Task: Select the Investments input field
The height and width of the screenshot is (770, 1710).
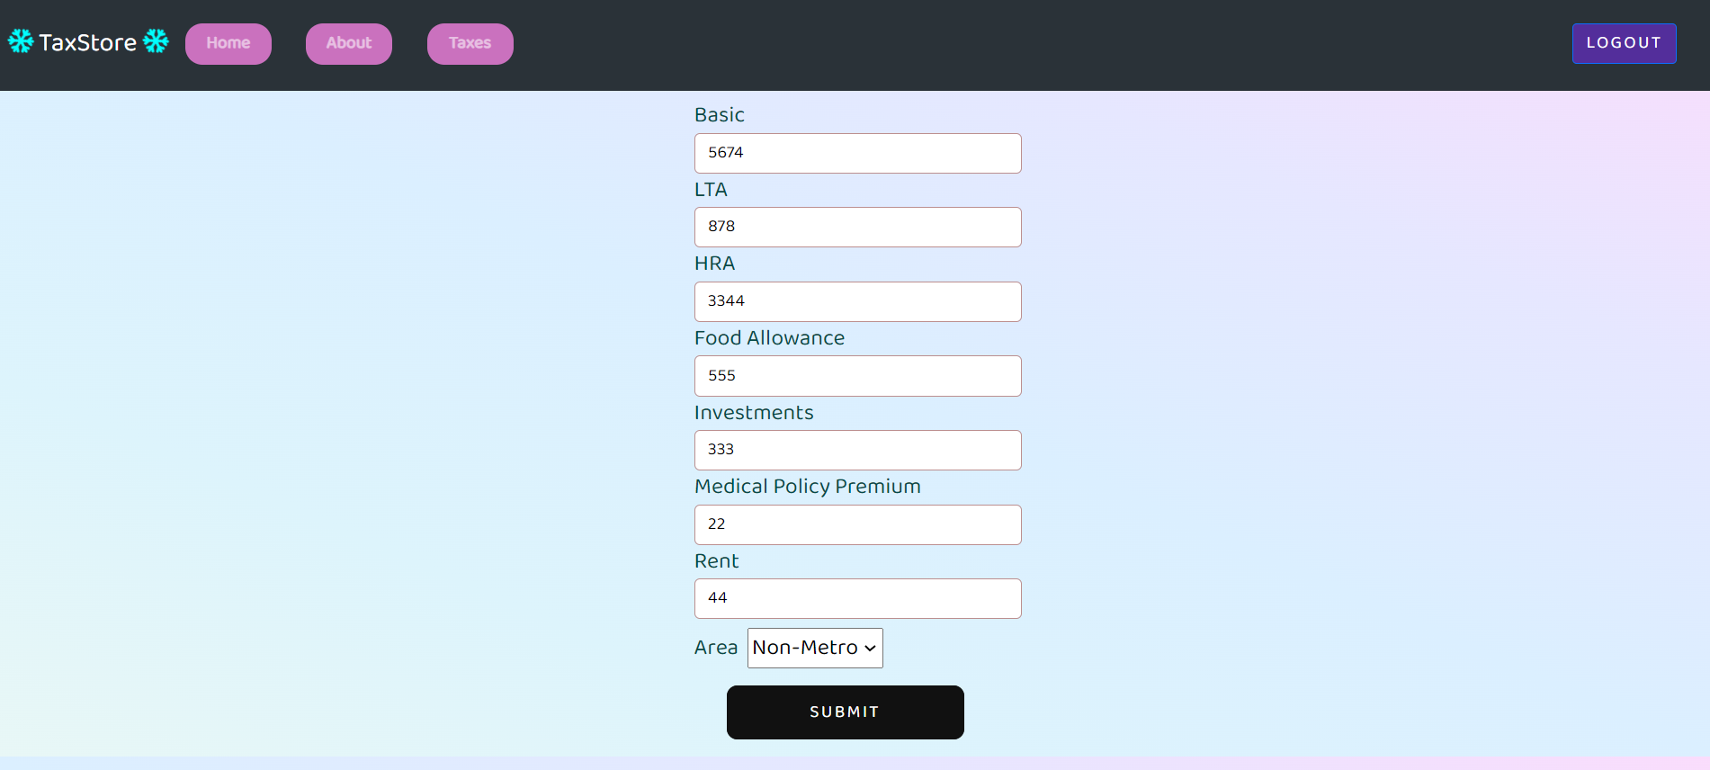Action: (x=857, y=450)
